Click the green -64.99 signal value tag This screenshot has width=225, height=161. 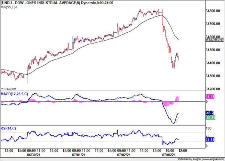[x=210, y=117]
